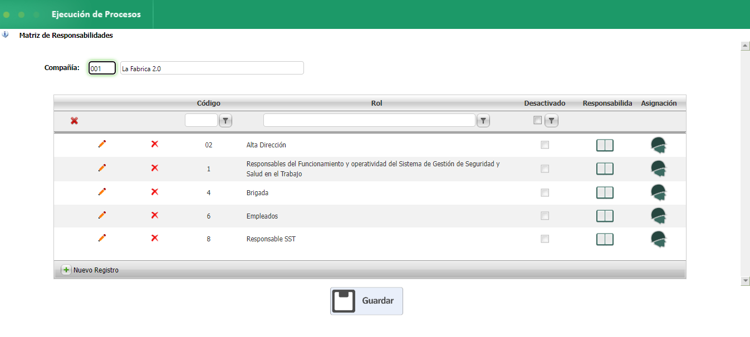Open responsibilities book icon for Brigada
Viewport: 750px width, 337px height.
coord(605,192)
